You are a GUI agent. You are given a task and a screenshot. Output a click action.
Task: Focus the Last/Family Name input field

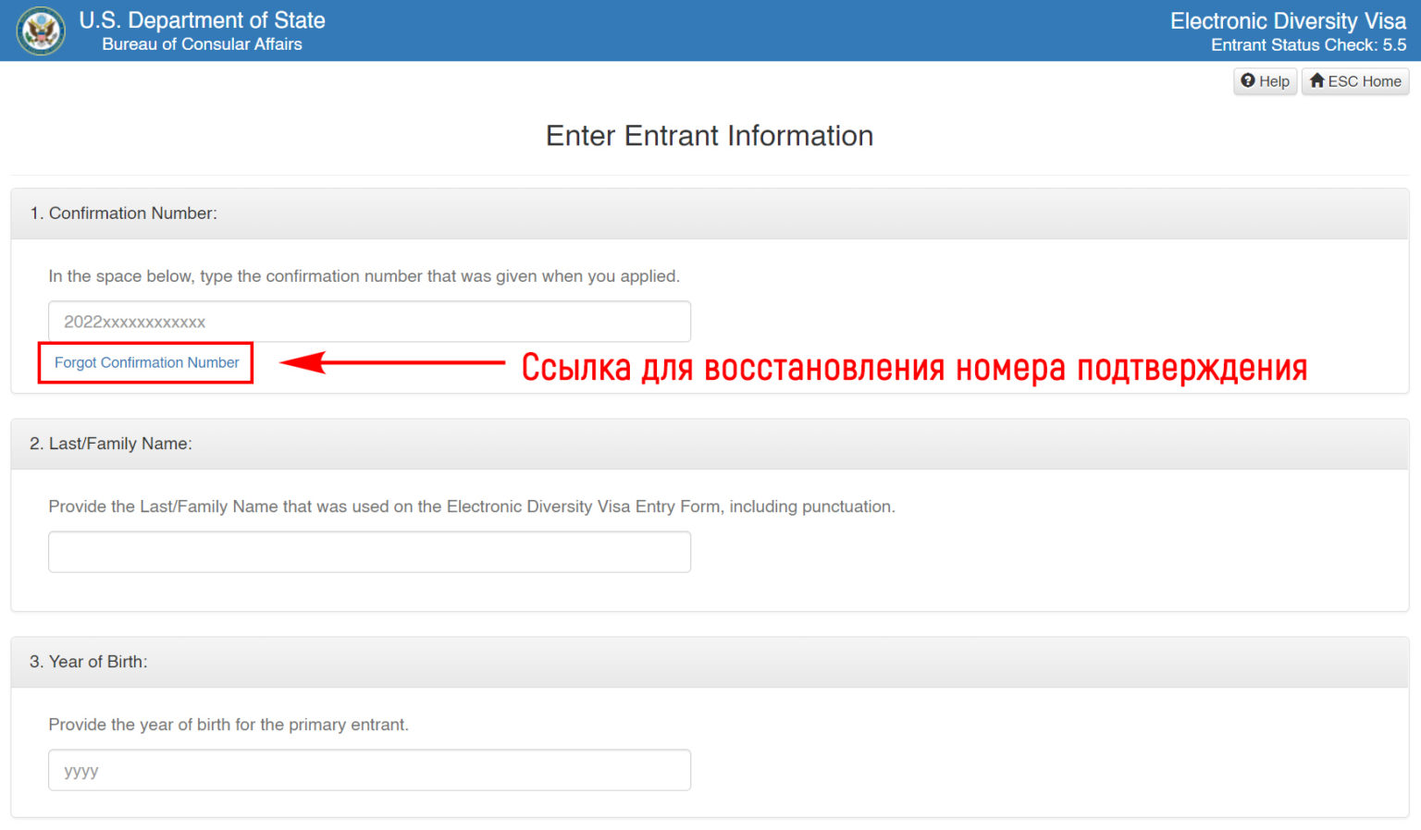[369, 552]
